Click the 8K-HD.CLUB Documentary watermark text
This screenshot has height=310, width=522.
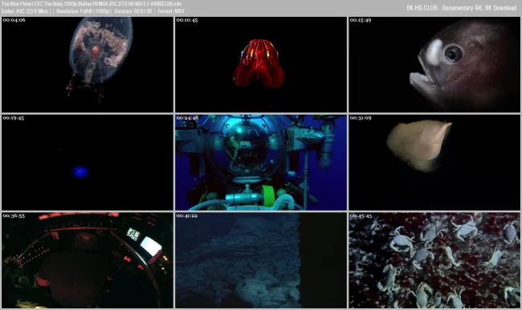[x=462, y=8]
